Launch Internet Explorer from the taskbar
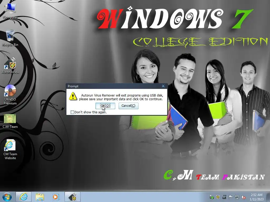This screenshot has width=270, height=202. (23, 197)
